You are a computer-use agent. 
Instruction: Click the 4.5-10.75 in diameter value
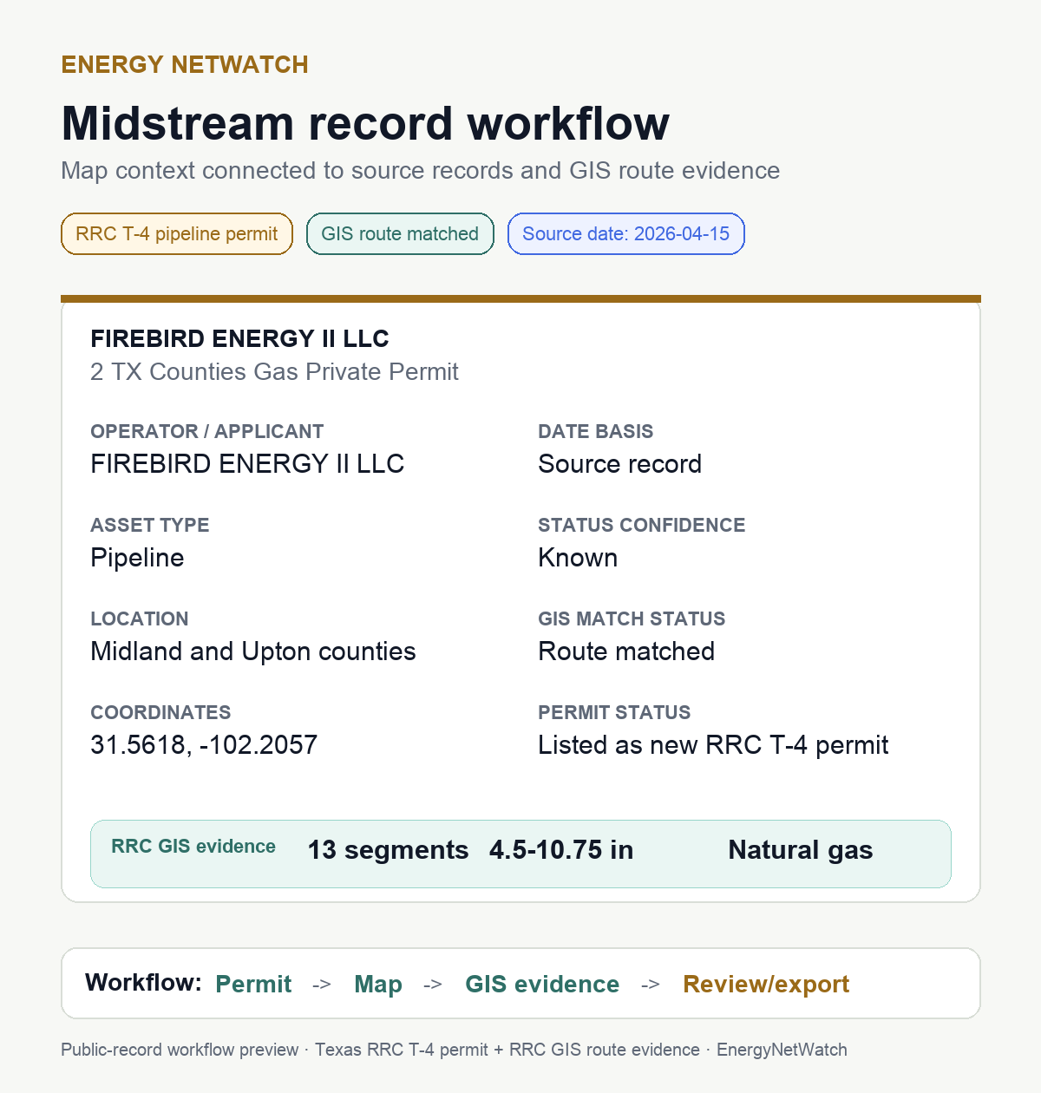(561, 850)
